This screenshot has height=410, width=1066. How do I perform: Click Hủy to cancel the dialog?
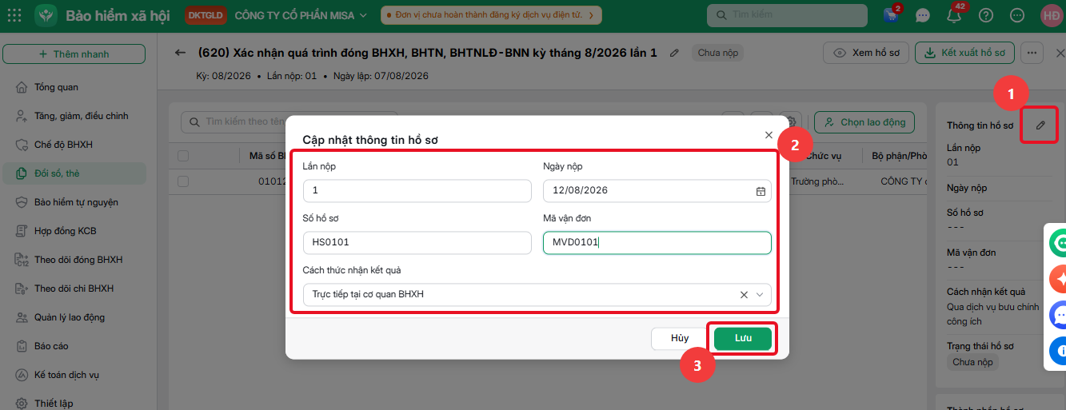pos(680,338)
